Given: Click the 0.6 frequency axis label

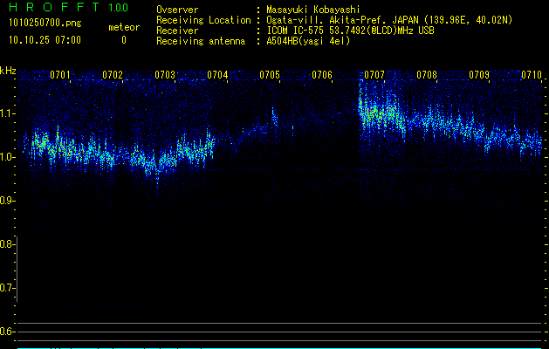Looking at the screenshot, I should [8, 332].
